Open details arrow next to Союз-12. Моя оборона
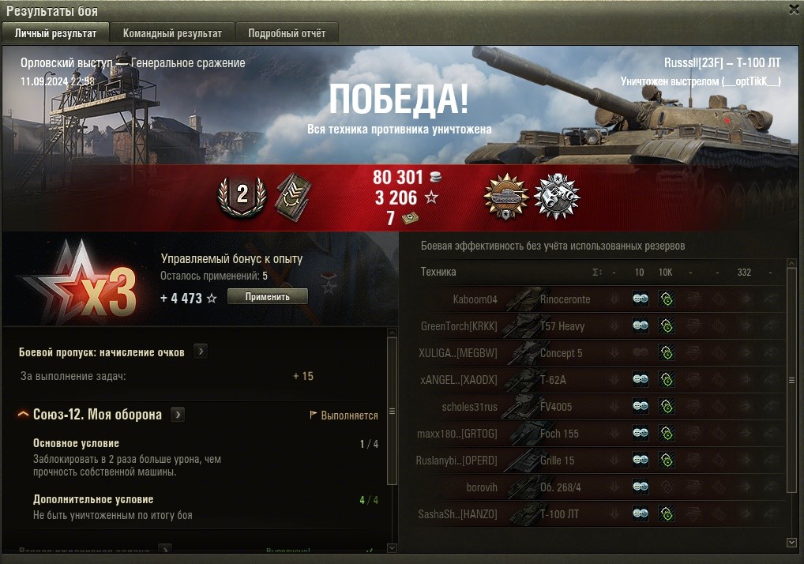Screen dimensions: 804x564 (x=178, y=414)
